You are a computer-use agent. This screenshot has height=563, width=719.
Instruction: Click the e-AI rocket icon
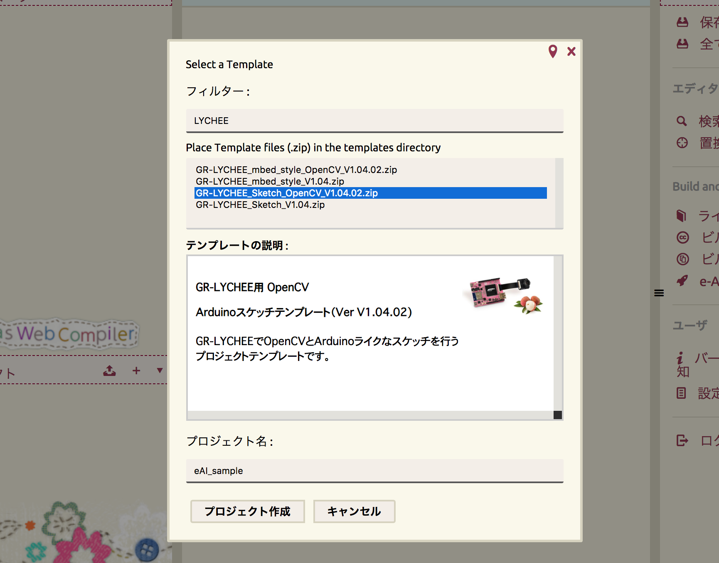682,281
